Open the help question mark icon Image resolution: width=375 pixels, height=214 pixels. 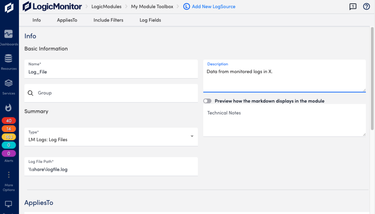pyautogui.click(x=366, y=7)
